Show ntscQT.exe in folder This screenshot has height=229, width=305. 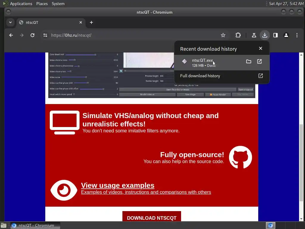(x=249, y=61)
